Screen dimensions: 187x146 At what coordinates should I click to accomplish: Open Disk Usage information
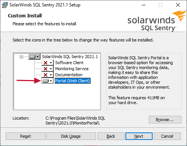pos(71,136)
